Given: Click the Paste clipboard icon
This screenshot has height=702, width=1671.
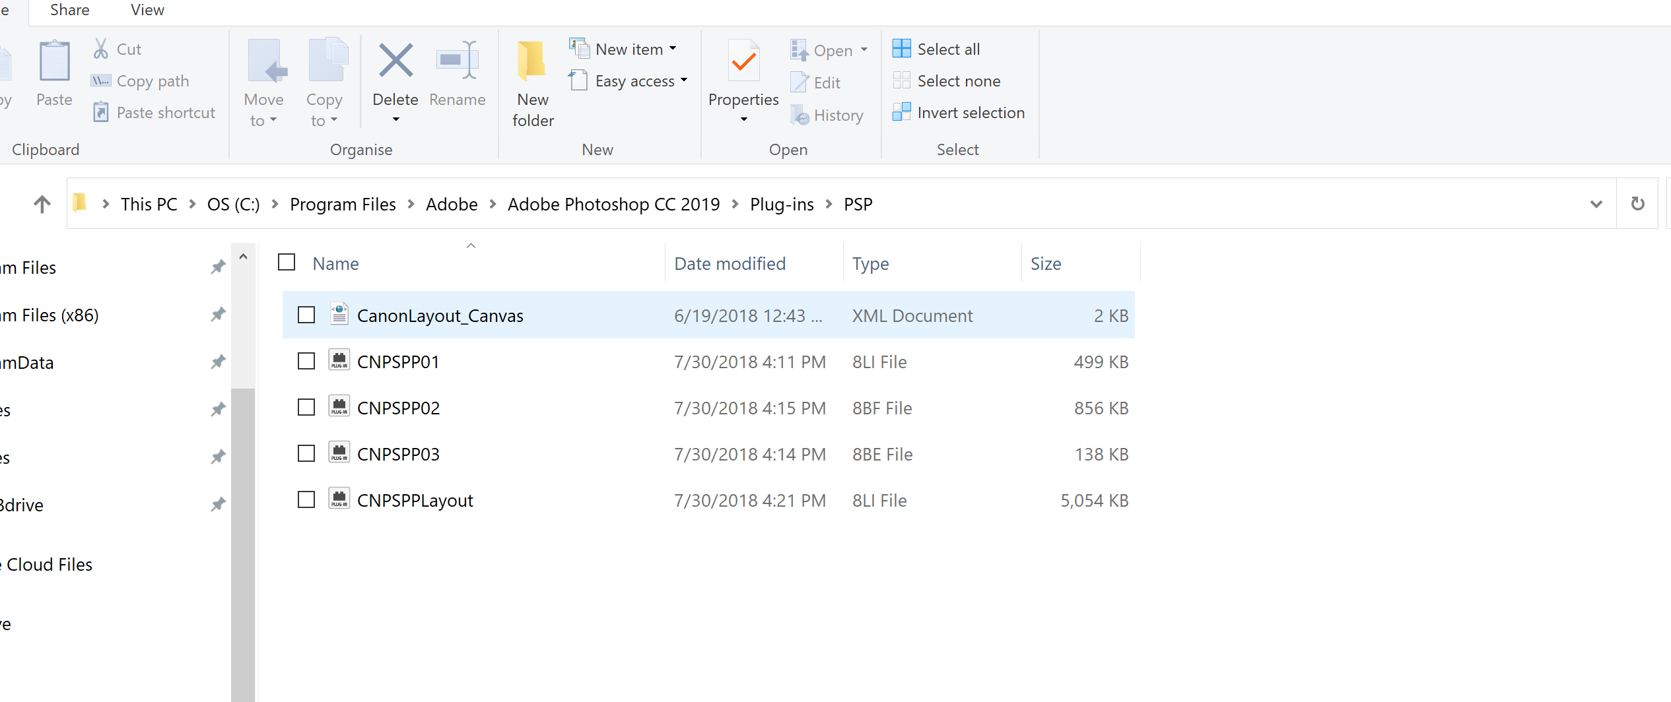Looking at the screenshot, I should point(54,61).
